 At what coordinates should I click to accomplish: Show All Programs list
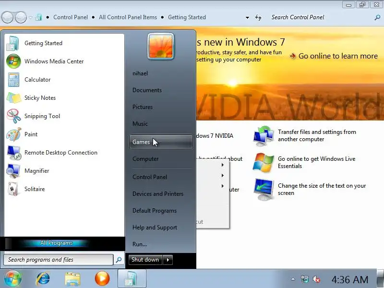[x=57, y=243]
